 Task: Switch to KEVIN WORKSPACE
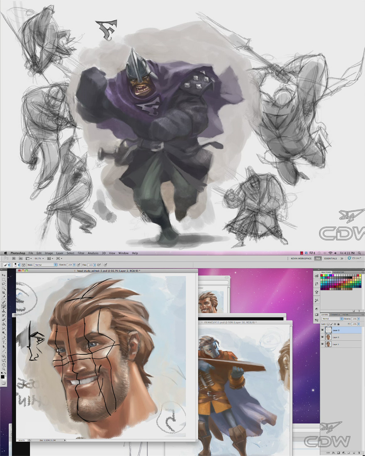[x=301, y=258]
